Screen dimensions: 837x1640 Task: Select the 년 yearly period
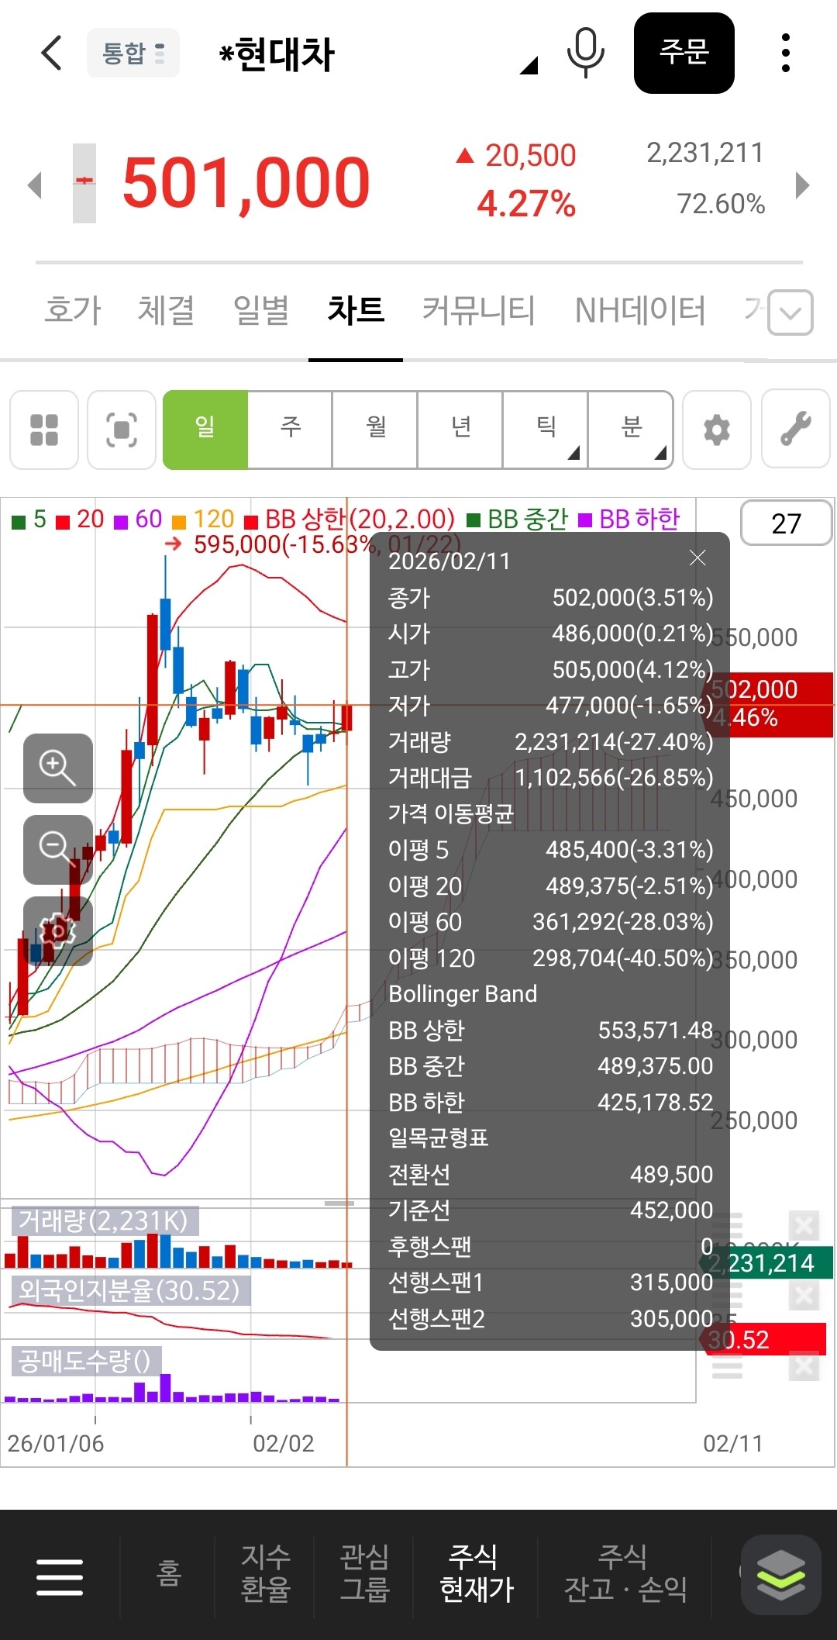coord(460,430)
